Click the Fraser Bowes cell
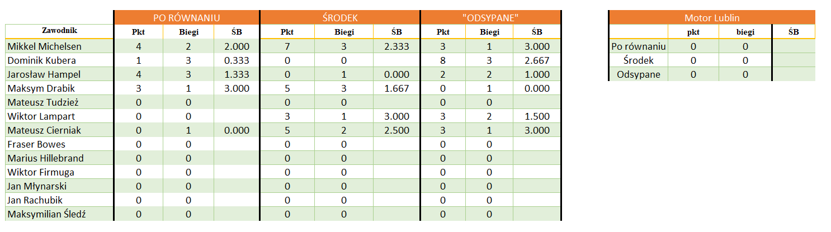The image size is (831, 232). [x=59, y=144]
